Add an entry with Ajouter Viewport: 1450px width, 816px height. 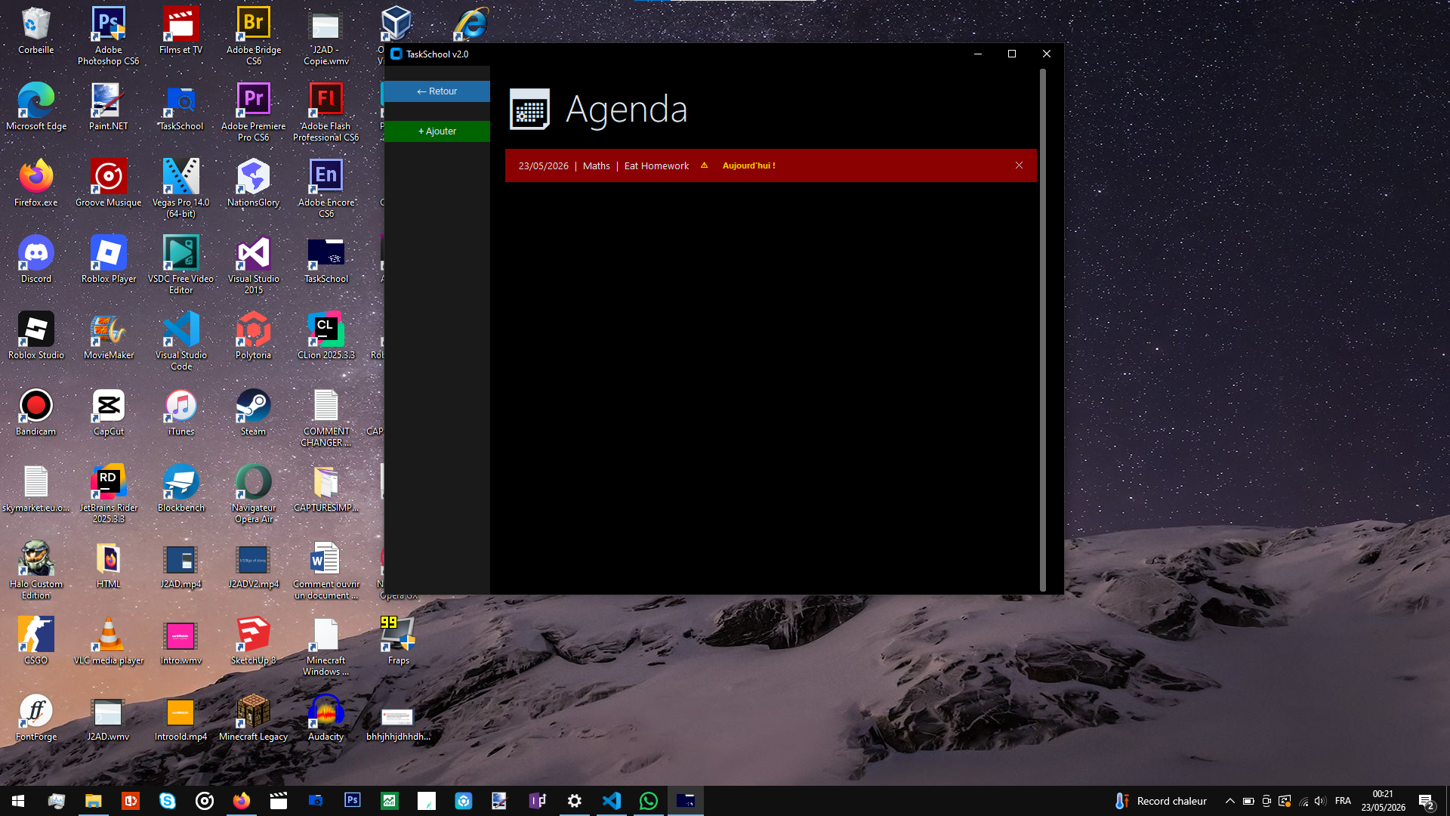tap(437, 131)
